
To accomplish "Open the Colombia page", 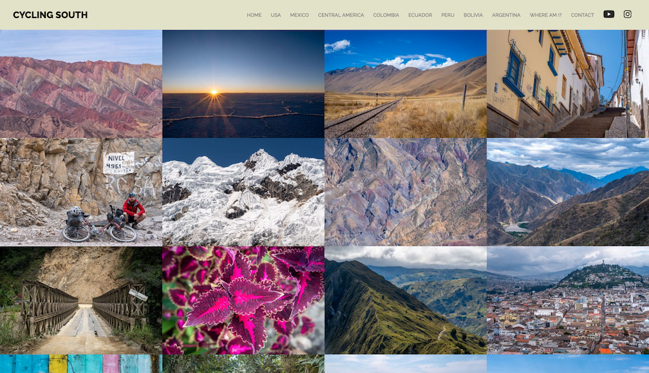I will point(386,15).
